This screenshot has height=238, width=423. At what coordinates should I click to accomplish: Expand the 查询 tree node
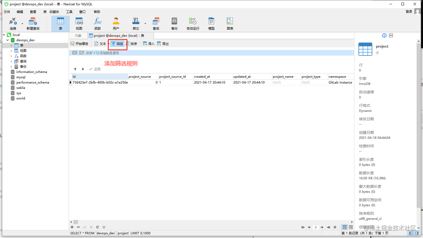[x=11, y=61]
